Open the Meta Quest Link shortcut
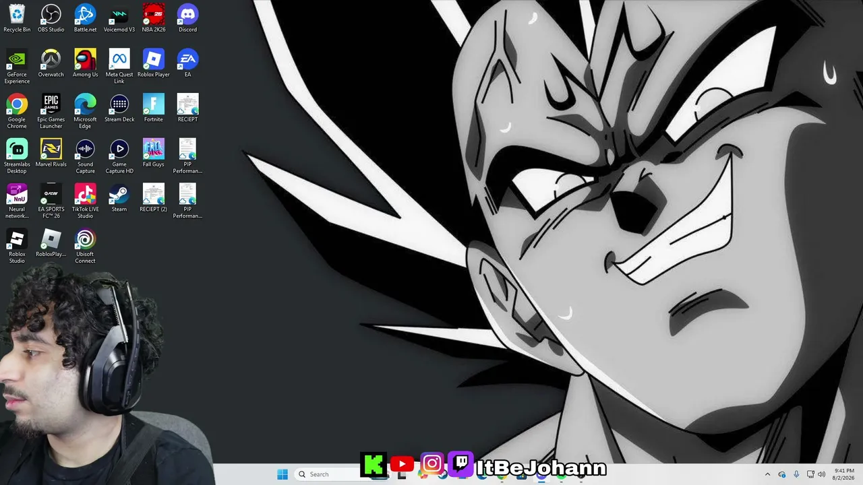Image resolution: width=863 pixels, height=485 pixels. 119,66
